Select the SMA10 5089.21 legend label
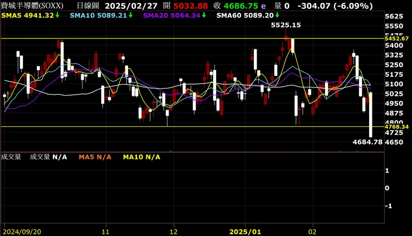This screenshot has height=236, width=412. 99,16
